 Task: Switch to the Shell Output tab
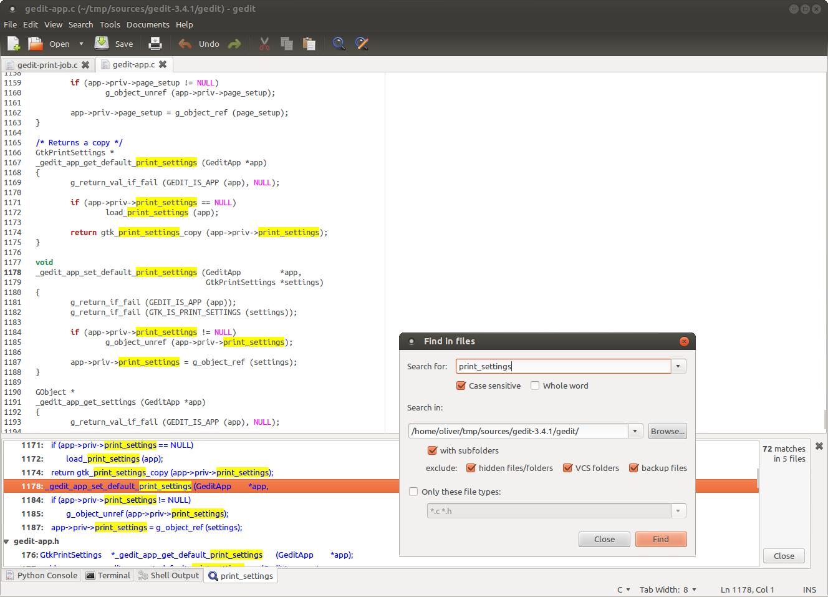pos(168,575)
